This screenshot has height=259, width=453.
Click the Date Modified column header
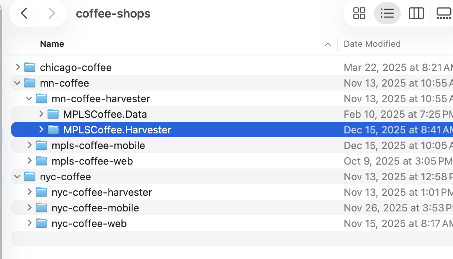tap(372, 44)
